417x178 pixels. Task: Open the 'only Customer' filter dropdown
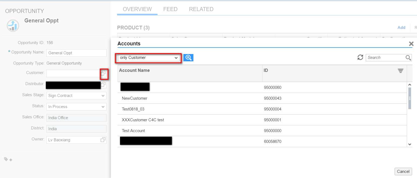[149, 58]
